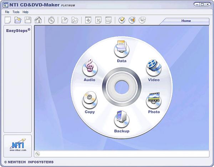Click the Photo label
Viewport: 214px width, 167px height.
tap(154, 112)
